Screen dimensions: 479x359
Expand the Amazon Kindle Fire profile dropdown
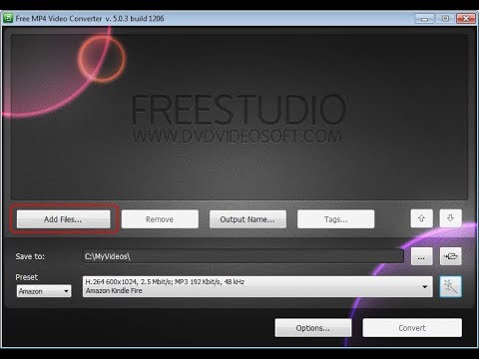click(257, 286)
